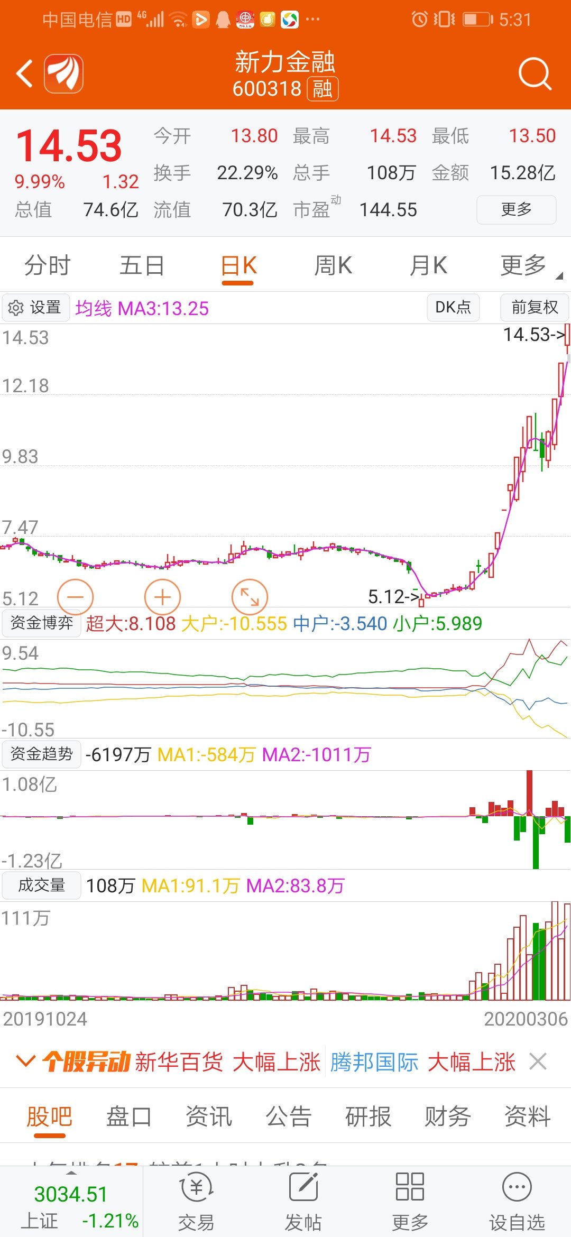This screenshot has height=1237, width=571.
Task: Change the 成交量 indicator
Action: coord(41,885)
